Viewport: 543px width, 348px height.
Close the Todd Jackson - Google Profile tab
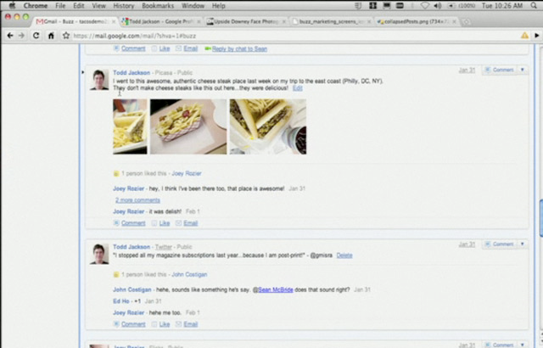[199, 21]
